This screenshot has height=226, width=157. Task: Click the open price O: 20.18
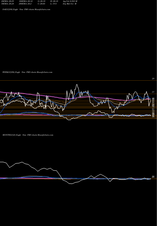pos(41,1)
